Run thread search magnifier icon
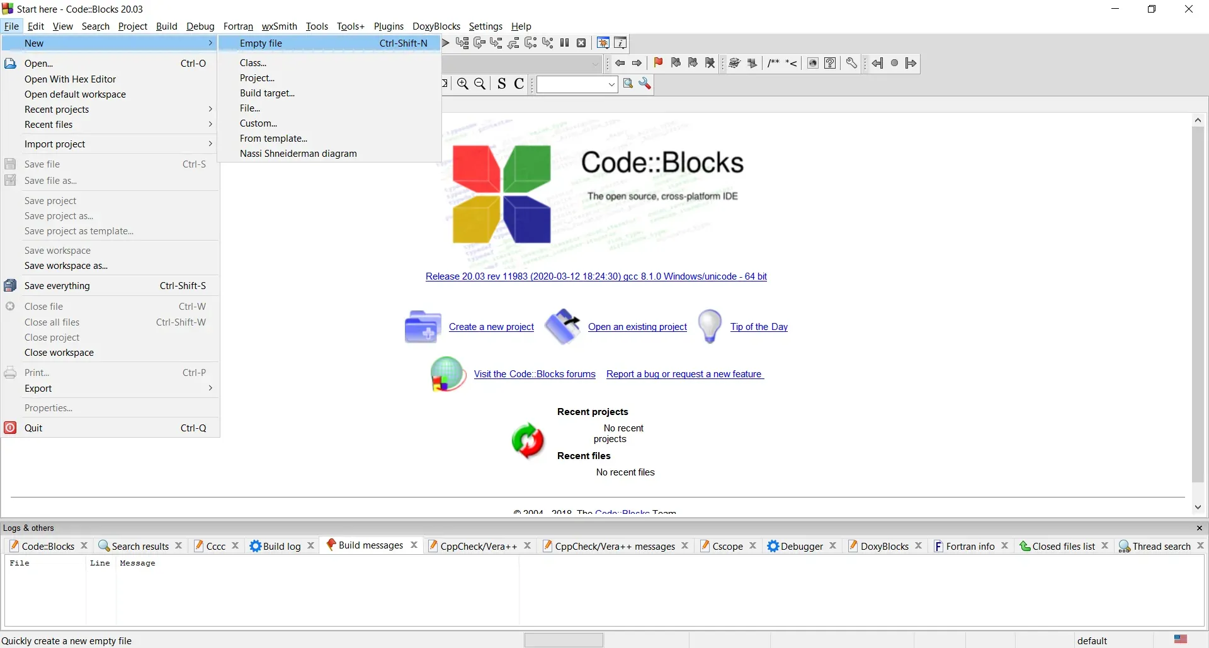The image size is (1209, 648). (x=628, y=84)
